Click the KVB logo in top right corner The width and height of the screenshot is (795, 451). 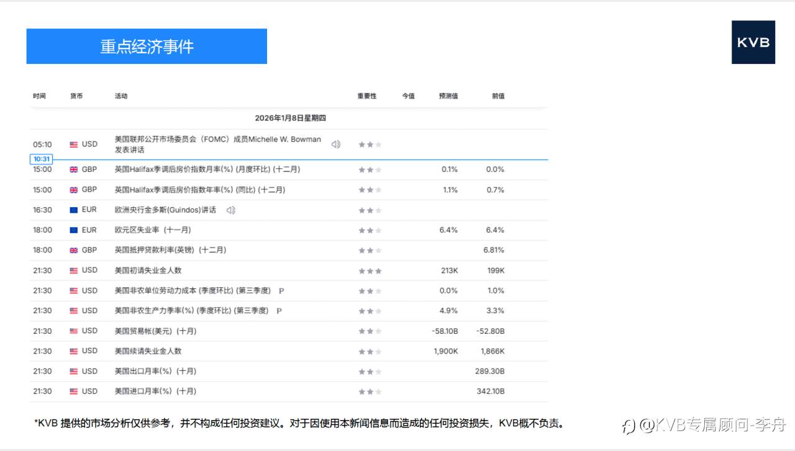tap(753, 43)
